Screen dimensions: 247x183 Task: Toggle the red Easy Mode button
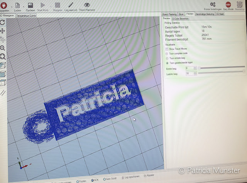click(x=228, y=5)
